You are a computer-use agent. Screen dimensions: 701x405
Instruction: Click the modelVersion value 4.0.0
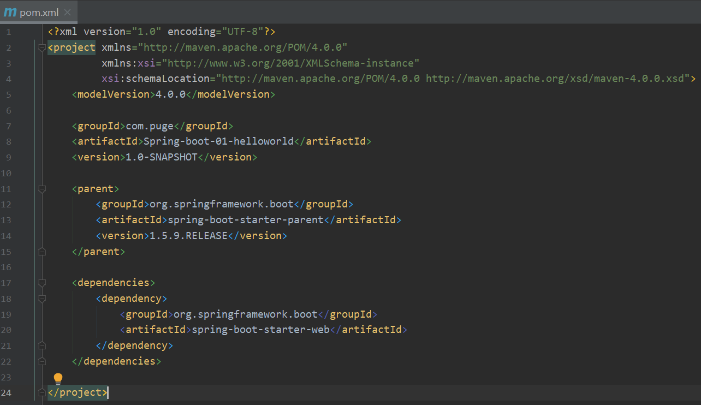click(x=171, y=94)
